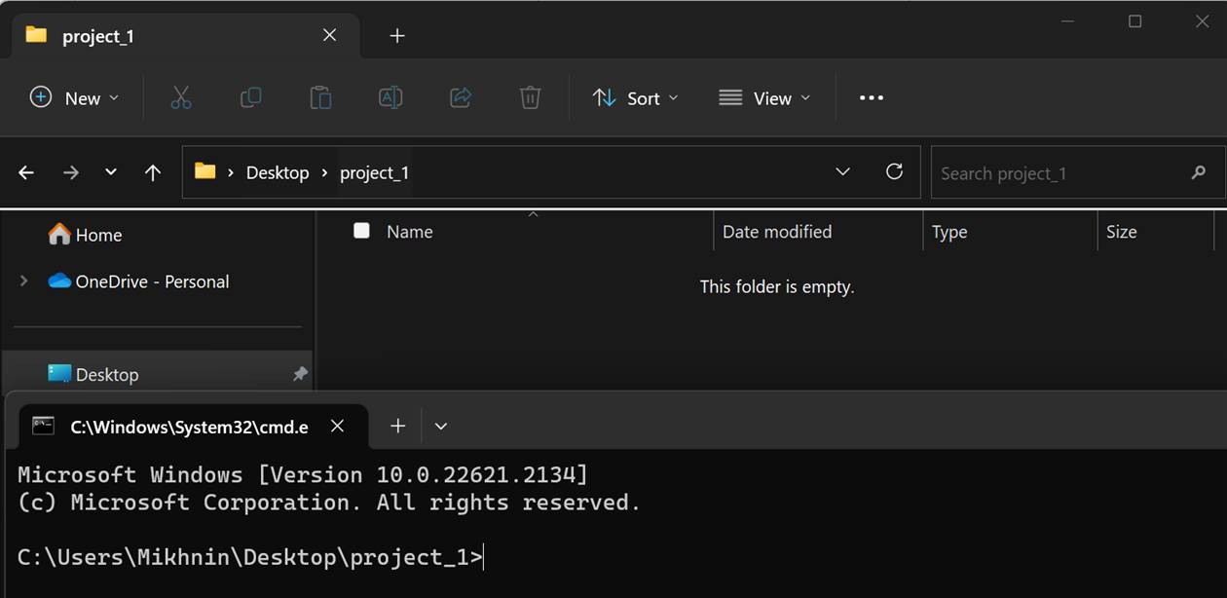Click the Copy icon in toolbar
The image size is (1227, 598).
tap(250, 97)
